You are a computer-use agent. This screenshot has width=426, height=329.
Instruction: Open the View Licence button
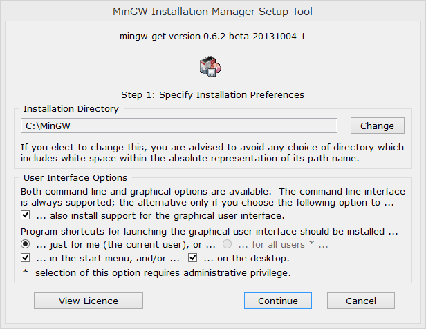[x=89, y=301]
